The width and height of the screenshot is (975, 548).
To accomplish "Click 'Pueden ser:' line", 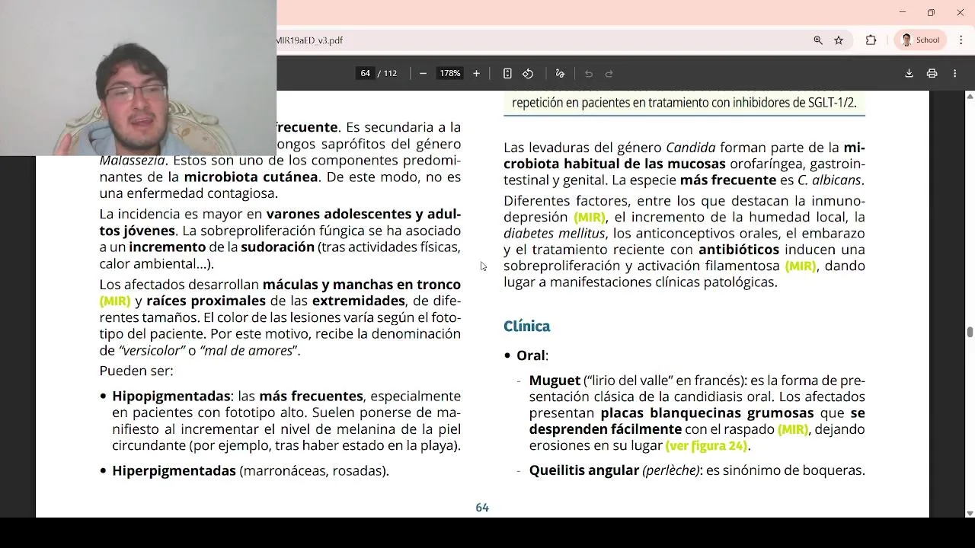I will [x=136, y=371].
